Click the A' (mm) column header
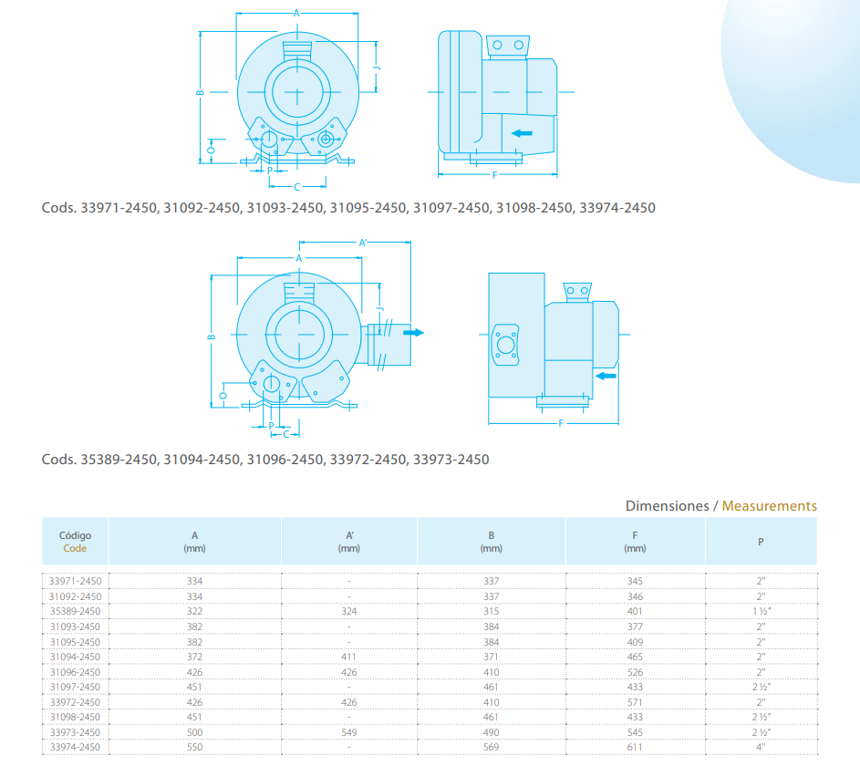This screenshot has width=860, height=766. click(349, 541)
